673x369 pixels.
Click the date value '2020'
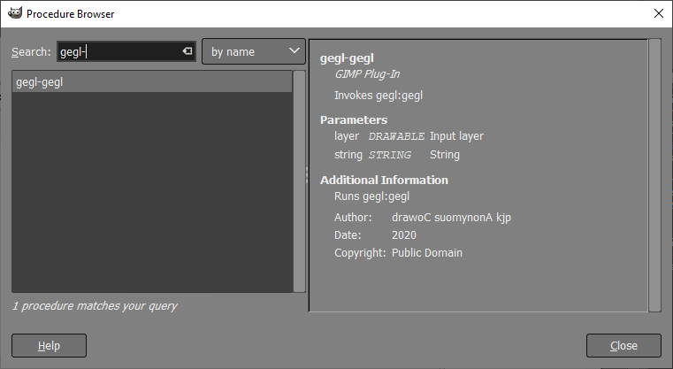(404, 235)
